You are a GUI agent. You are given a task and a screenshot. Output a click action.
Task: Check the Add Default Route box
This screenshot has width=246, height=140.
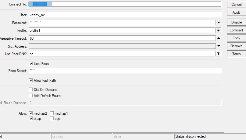coord(31,95)
